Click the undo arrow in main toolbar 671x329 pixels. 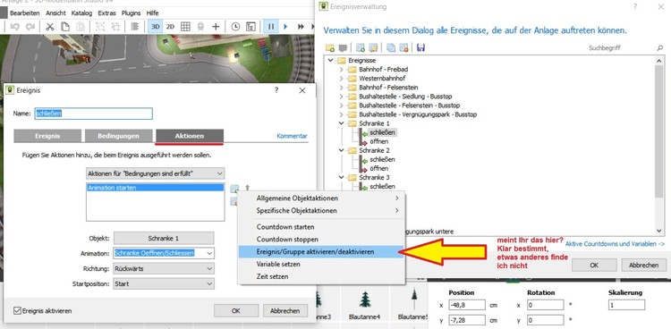click(15, 27)
